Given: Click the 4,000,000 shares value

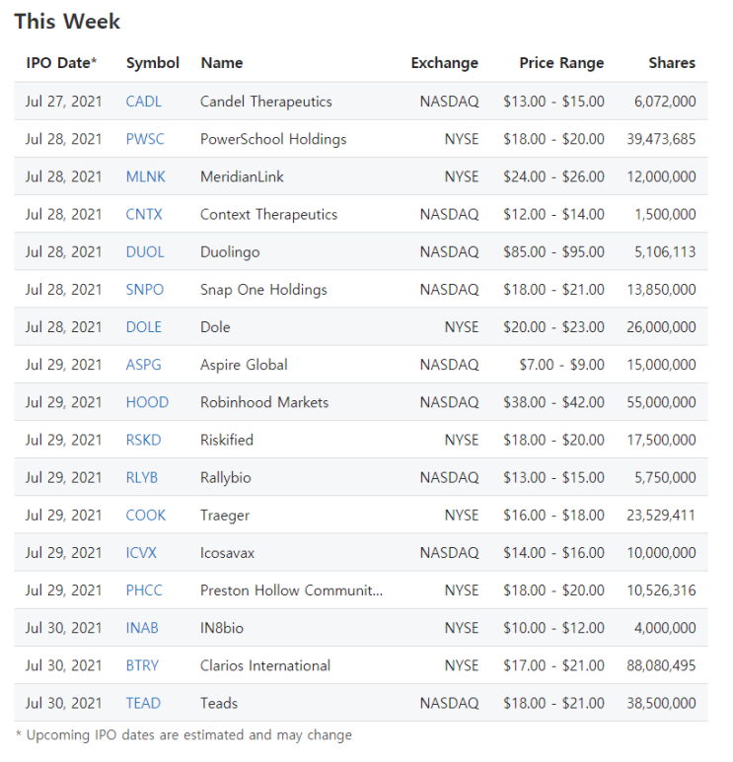Looking at the screenshot, I should (x=665, y=628).
